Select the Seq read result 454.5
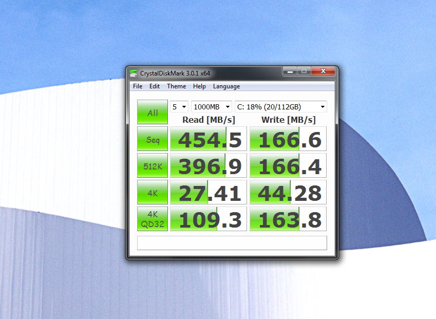This screenshot has height=319, width=436. coord(208,139)
